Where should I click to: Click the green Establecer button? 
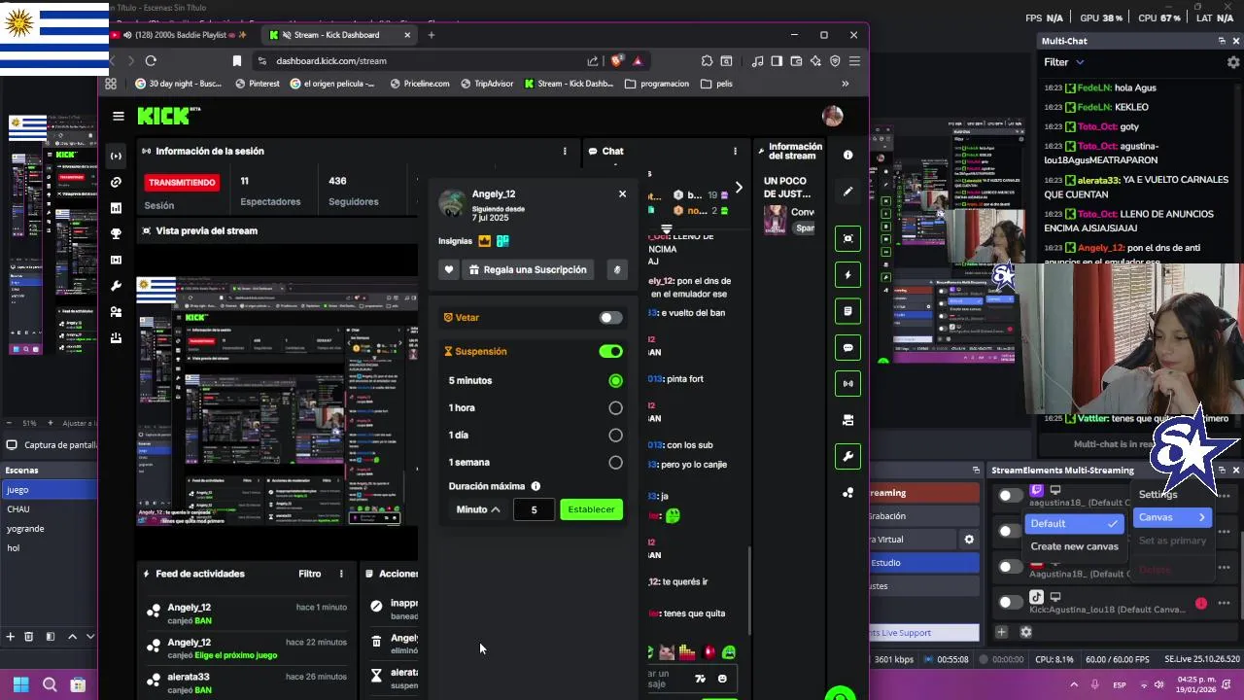[x=591, y=509]
